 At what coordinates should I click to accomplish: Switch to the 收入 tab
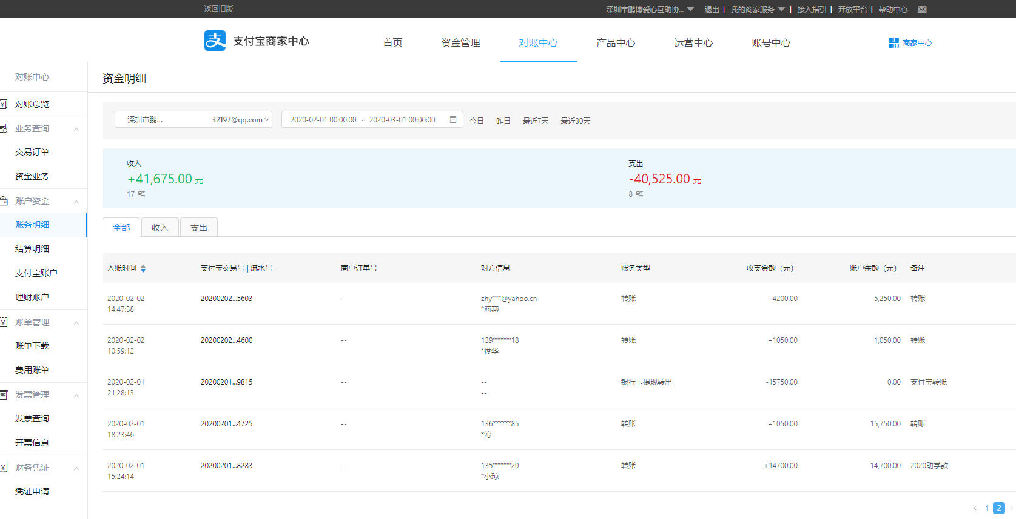pos(160,228)
